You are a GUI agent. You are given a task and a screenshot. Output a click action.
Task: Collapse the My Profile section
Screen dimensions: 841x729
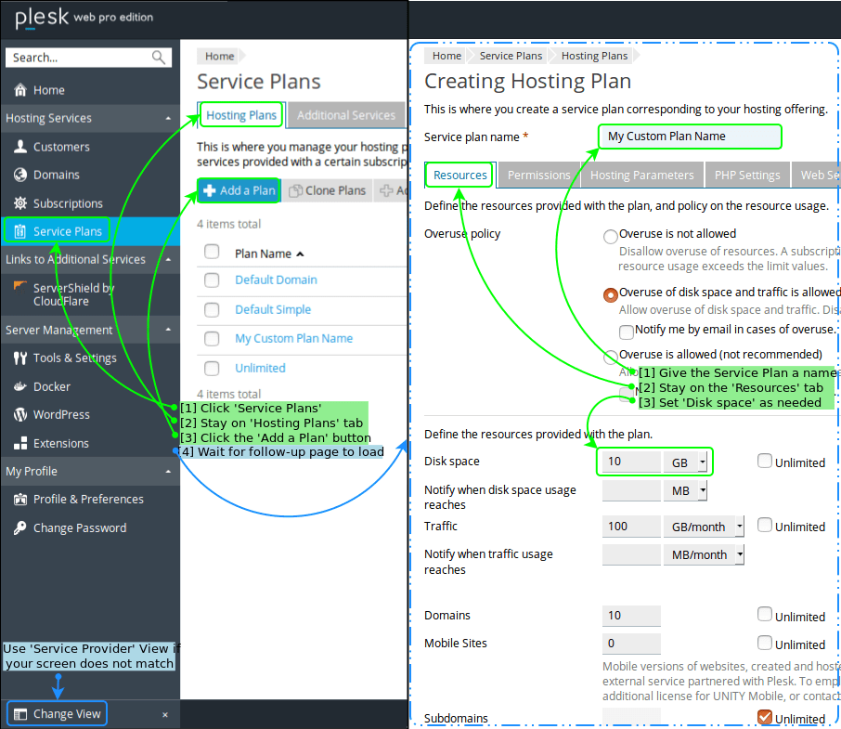(168, 472)
